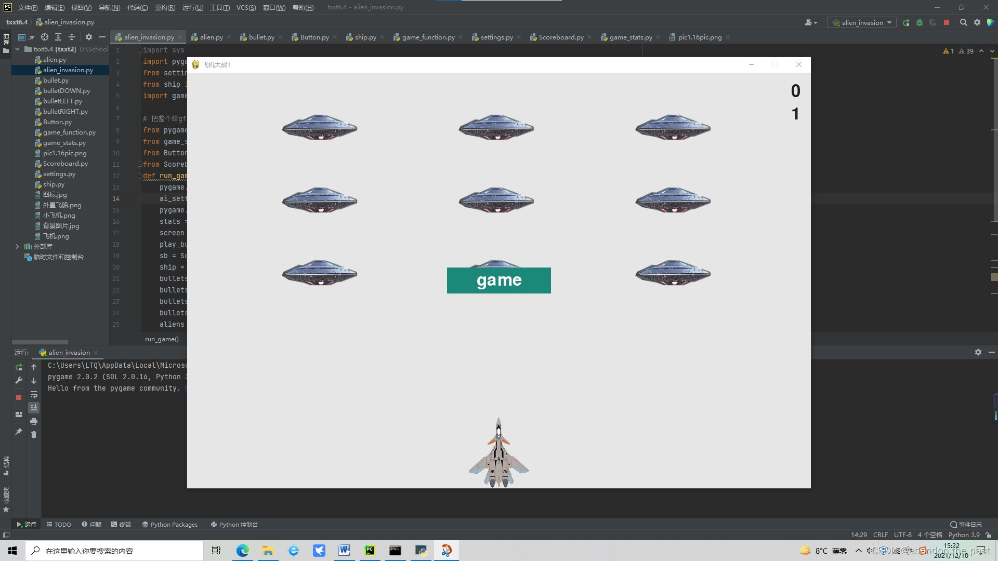The width and height of the screenshot is (998, 561).
Task: Switch to the settings.py editor tab
Action: 496,37
